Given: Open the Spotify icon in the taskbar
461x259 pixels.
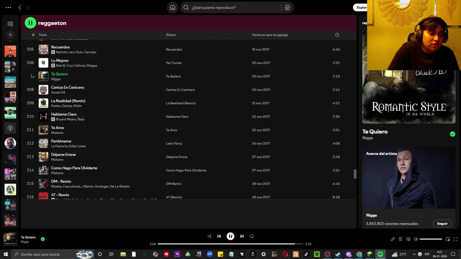Looking at the screenshot, I should click(x=380, y=254).
